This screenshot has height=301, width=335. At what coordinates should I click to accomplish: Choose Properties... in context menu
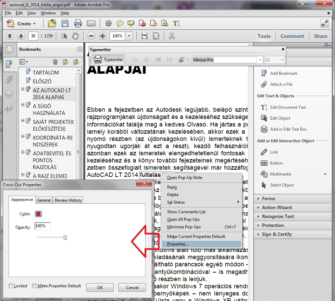(x=201, y=244)
